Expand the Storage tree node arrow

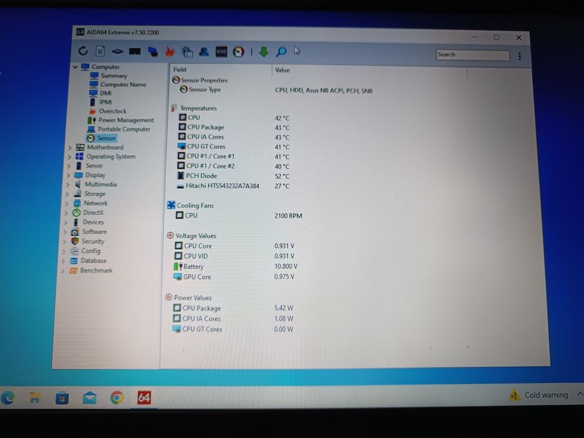click(67, 194)
